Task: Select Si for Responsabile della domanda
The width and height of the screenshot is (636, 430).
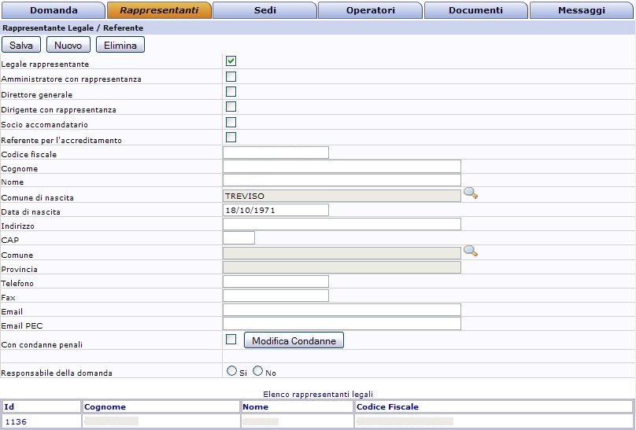Action: click(231, 371)
